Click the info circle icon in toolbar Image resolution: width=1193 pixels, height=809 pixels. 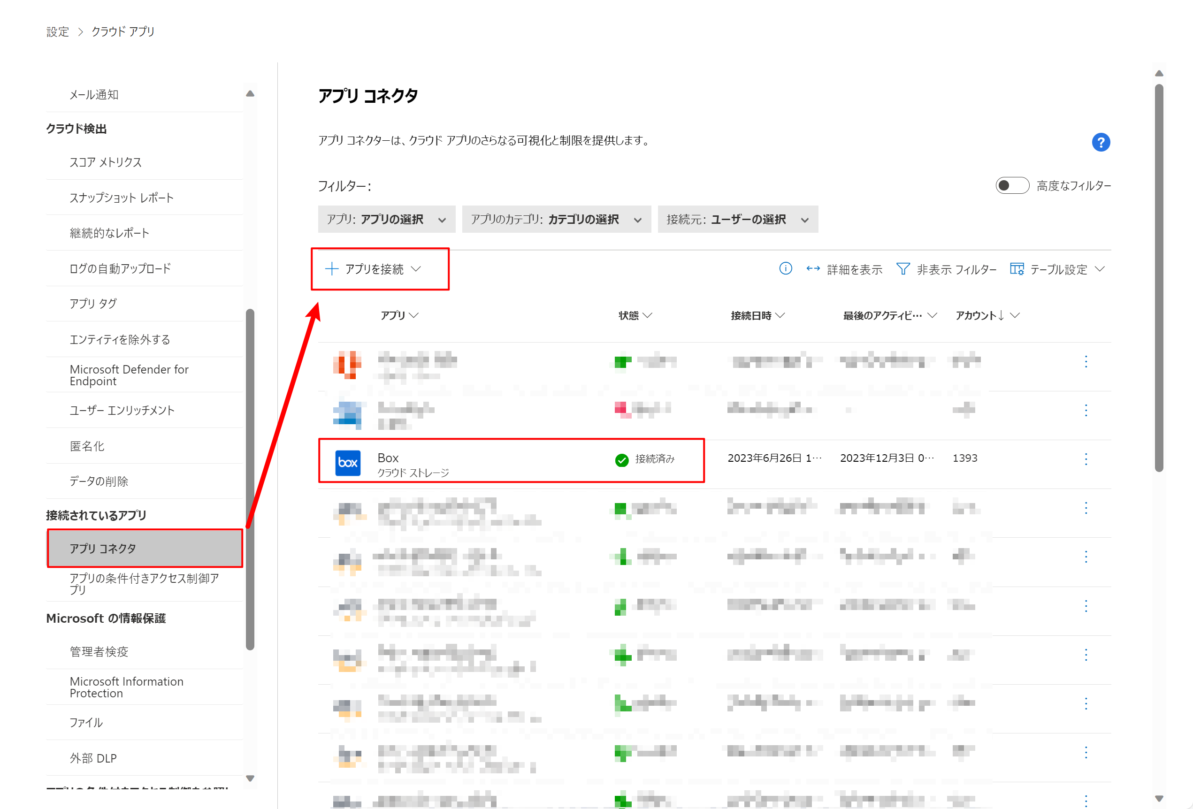pyautogui.click(x=785, y=268)
